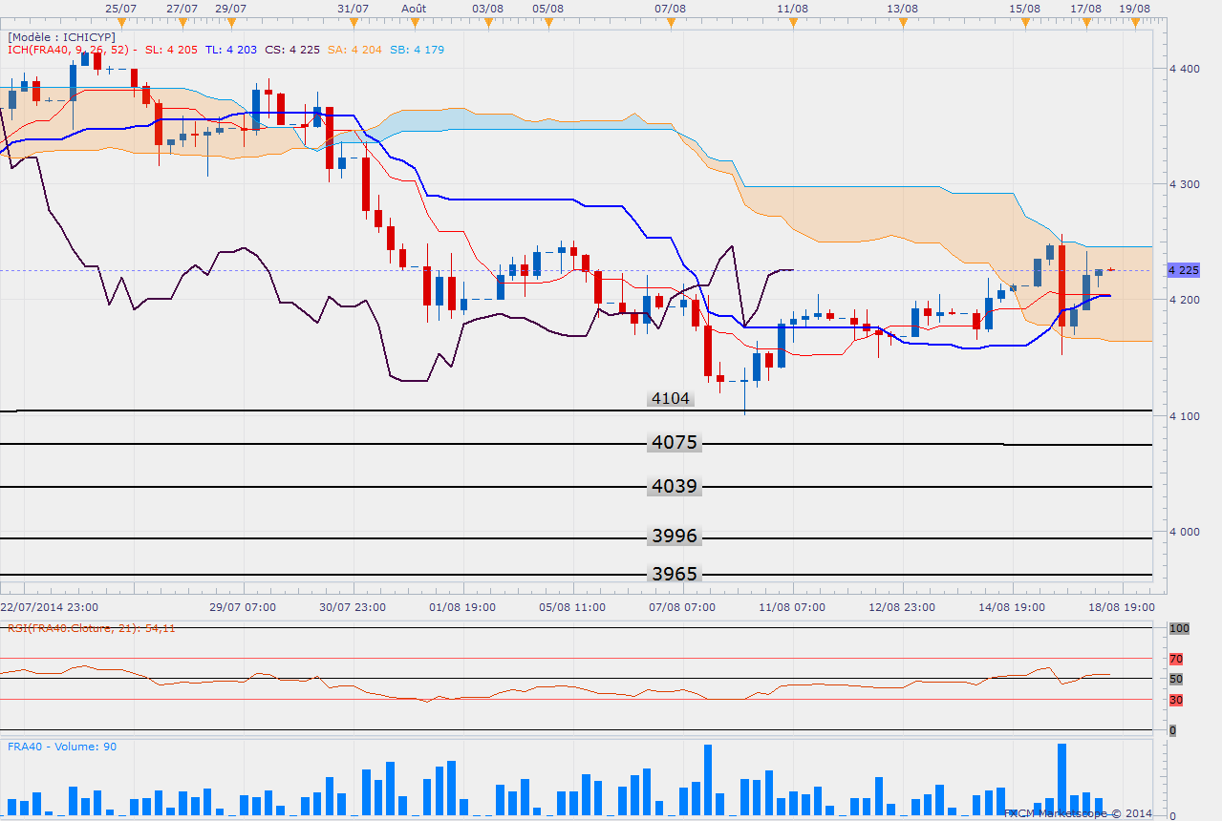Click the [Modèle : ICHICYP] label
The width and height of the screenshot is (1222, 821).
(x=61, y=36)
